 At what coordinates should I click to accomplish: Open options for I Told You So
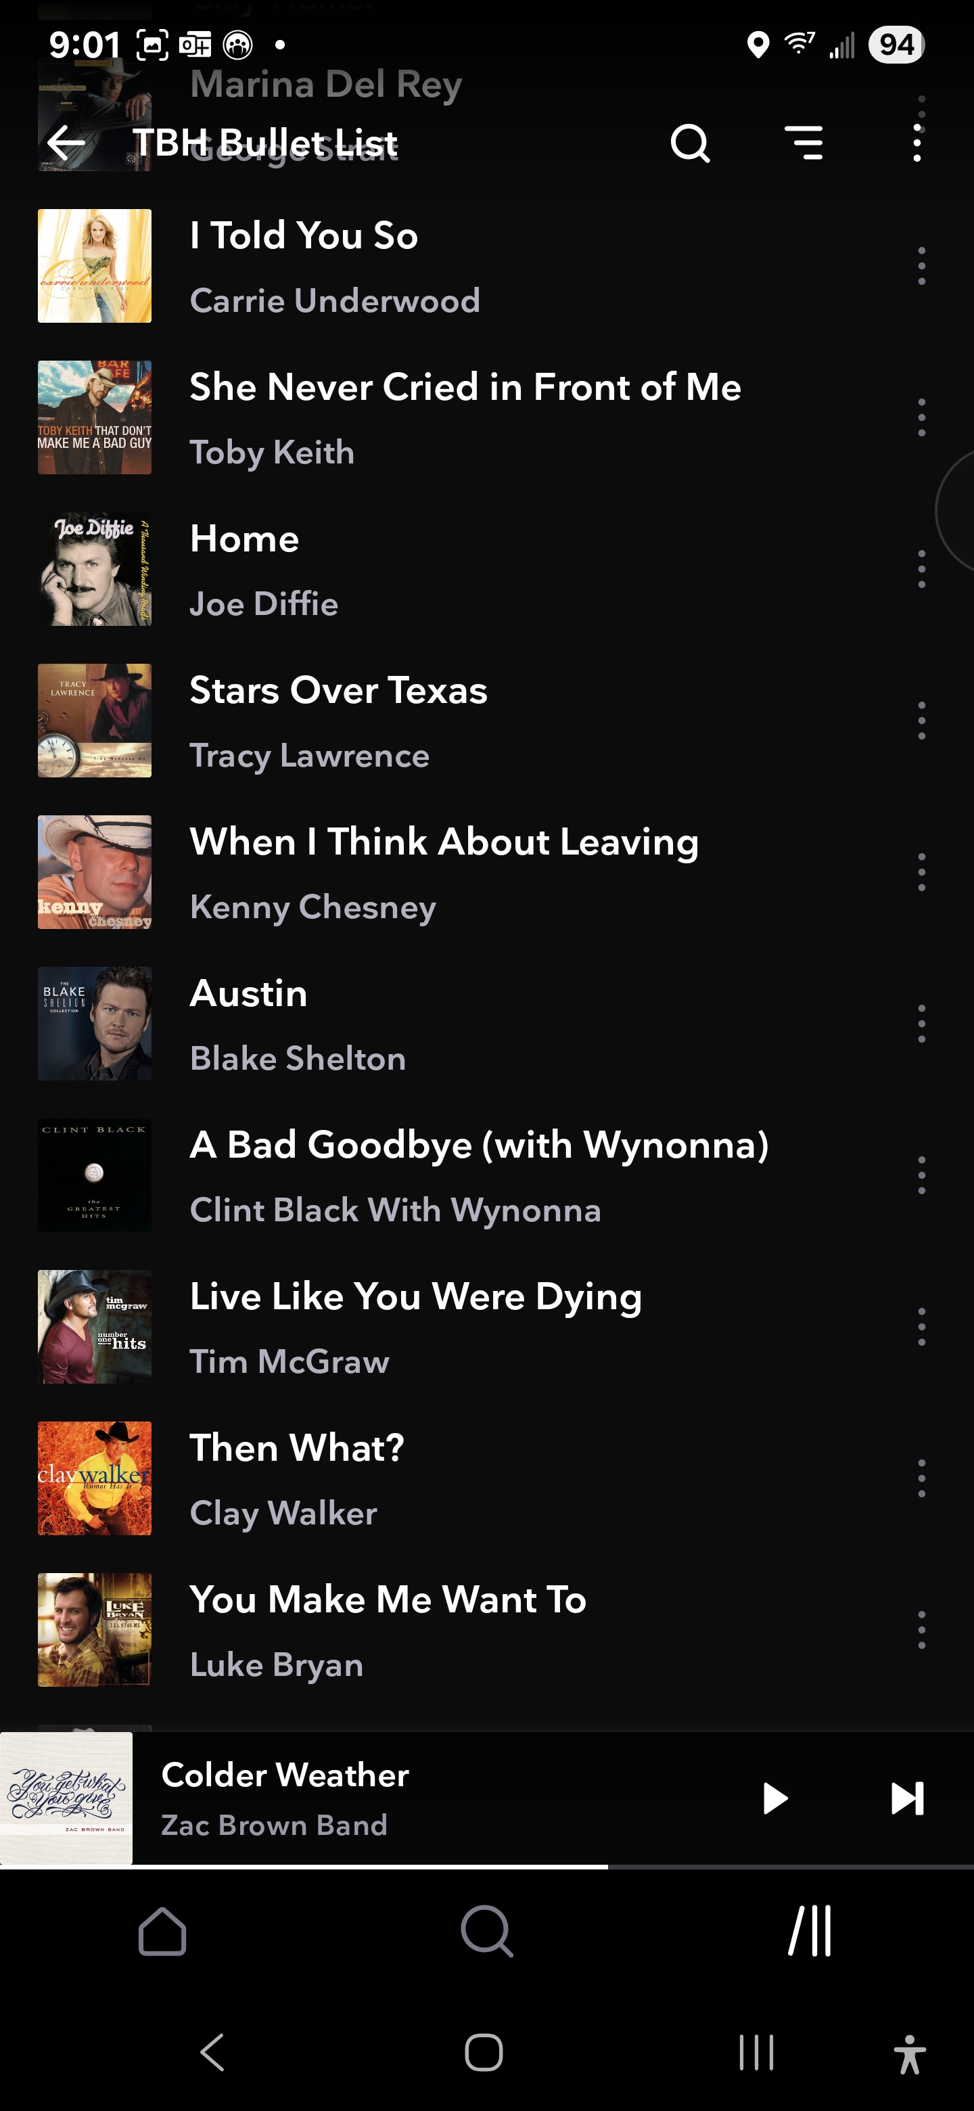click(x=921, y=265)
